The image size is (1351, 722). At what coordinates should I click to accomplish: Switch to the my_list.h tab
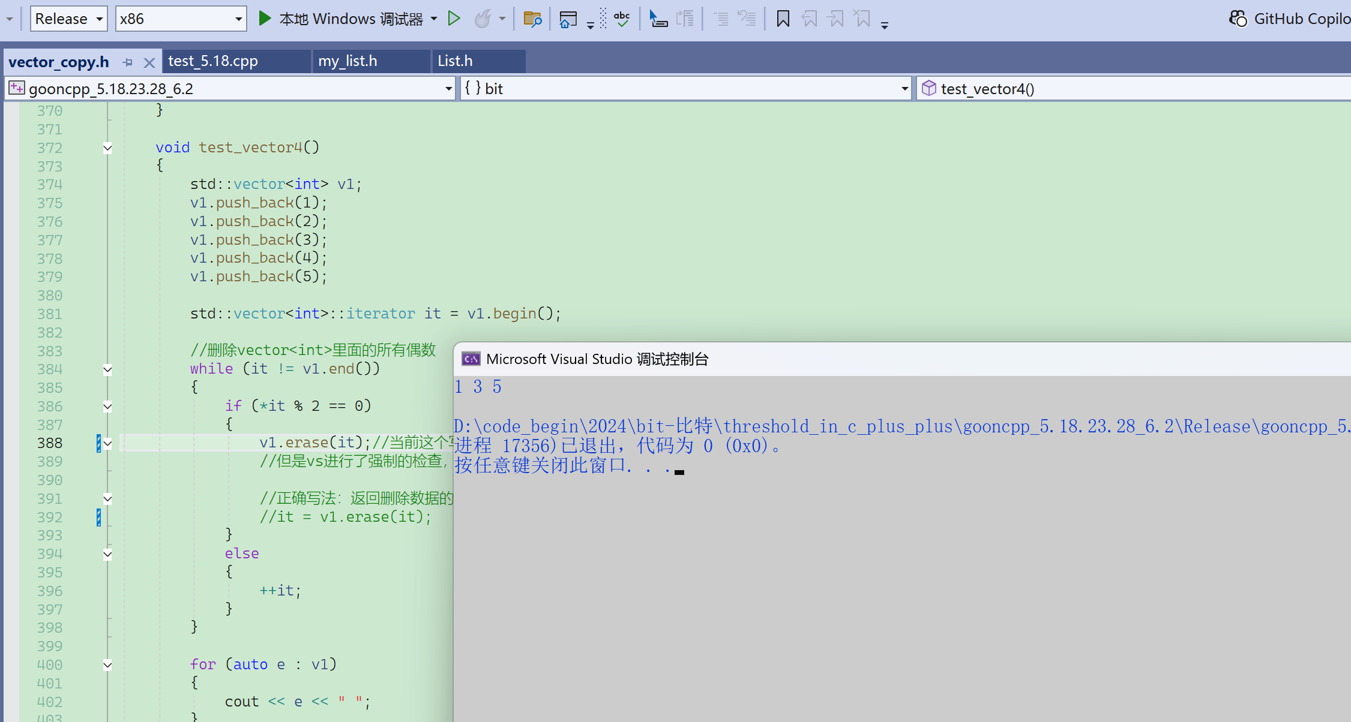348,61
